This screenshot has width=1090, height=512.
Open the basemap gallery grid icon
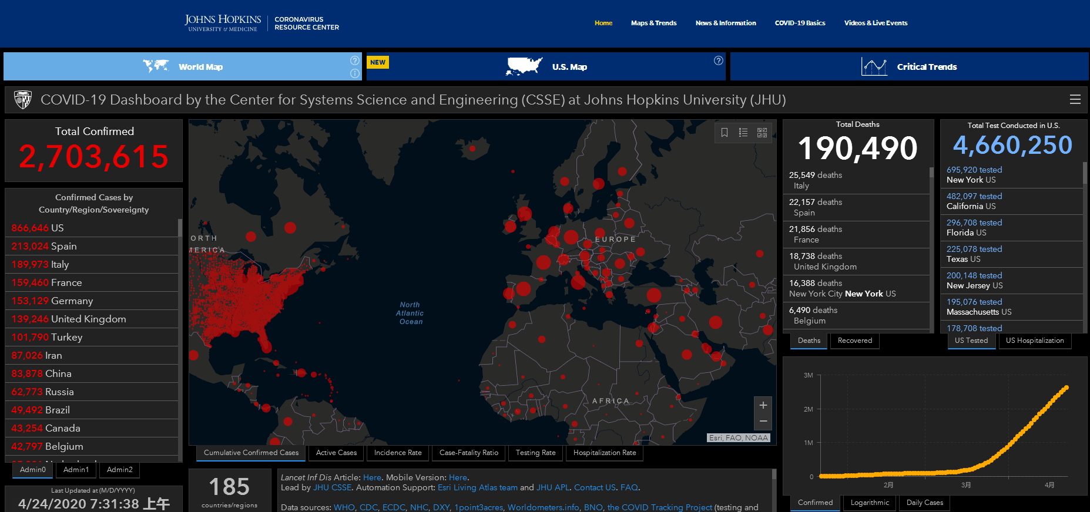[x=762, y=133]
